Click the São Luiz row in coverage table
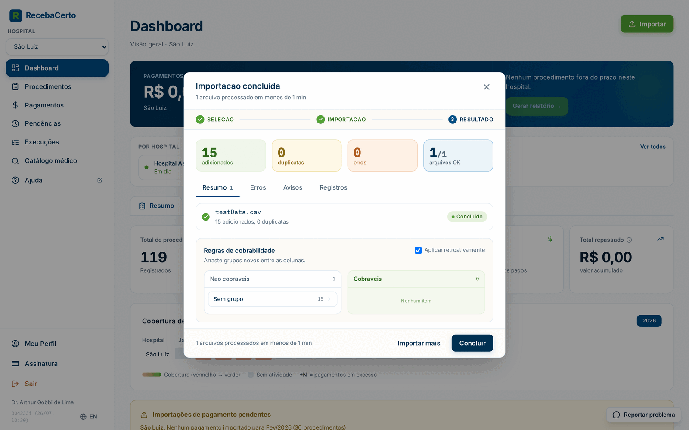This screenshot has height=430, width=689. click(x=158, y=354)
